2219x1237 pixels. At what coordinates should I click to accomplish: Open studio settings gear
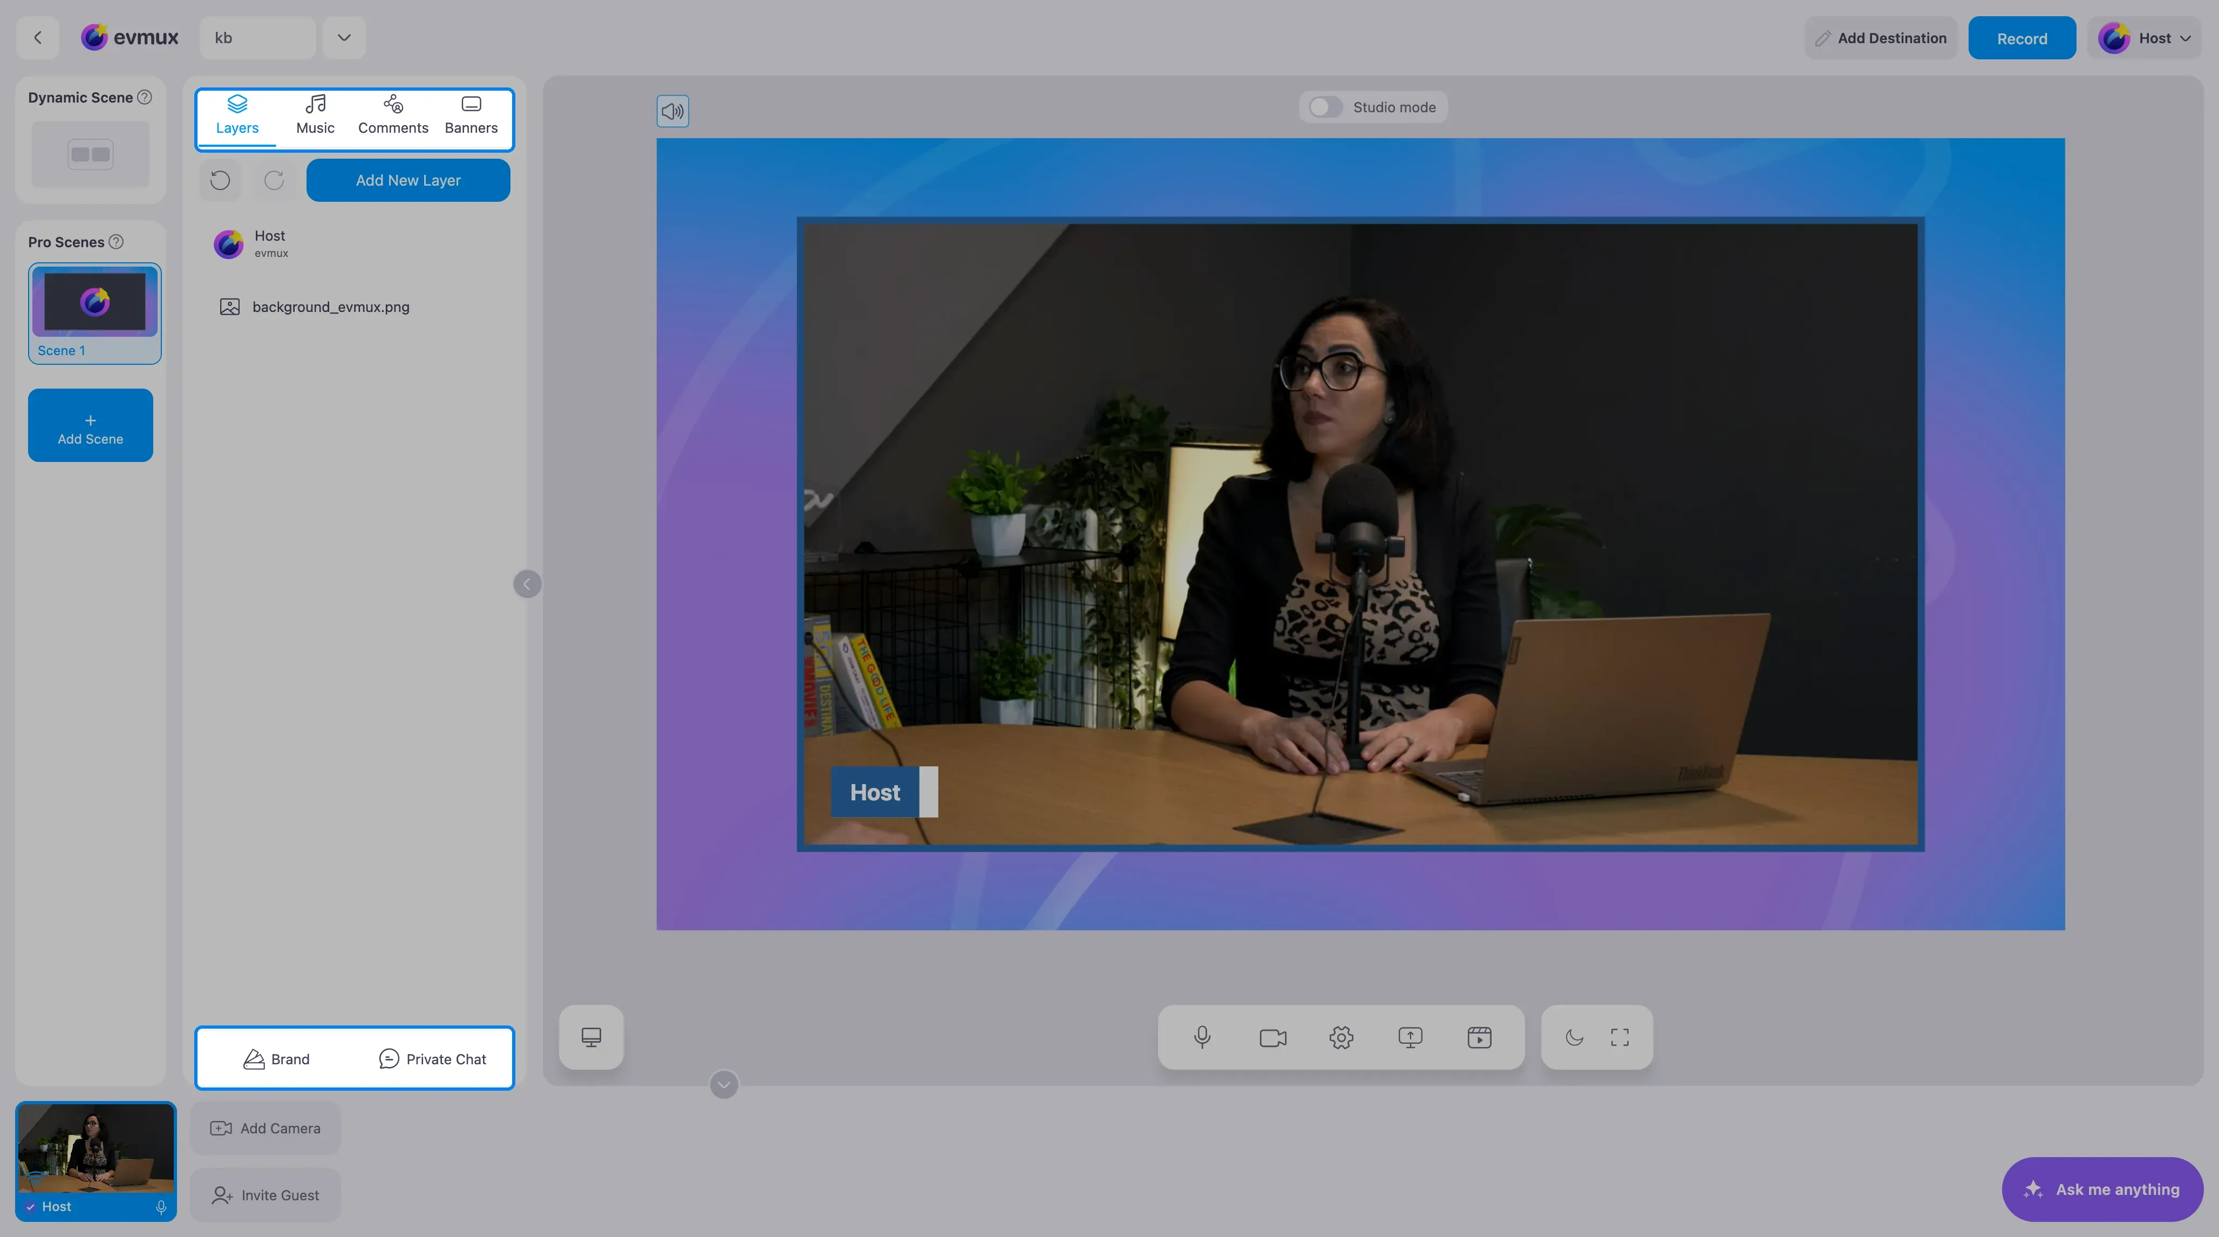(1341, 1037)
